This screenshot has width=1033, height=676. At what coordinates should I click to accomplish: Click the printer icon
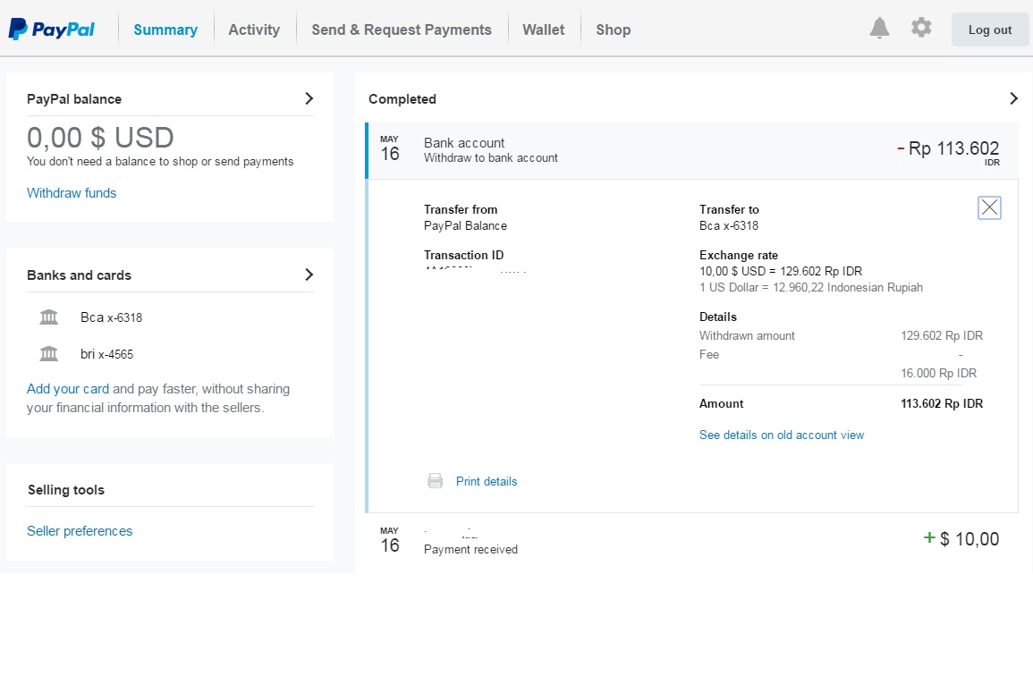pyautogui.click(x=436, y=481)
